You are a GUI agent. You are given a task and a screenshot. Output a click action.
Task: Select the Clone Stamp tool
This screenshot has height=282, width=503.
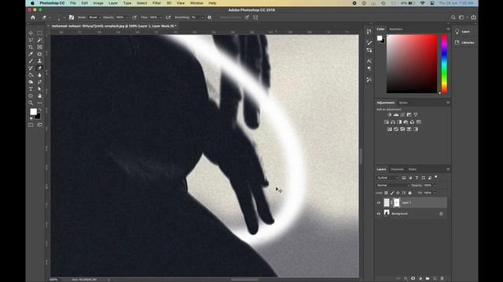[39, 61]
